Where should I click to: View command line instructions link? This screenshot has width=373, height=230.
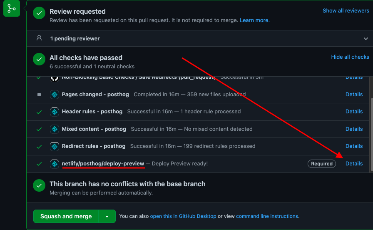267,216
